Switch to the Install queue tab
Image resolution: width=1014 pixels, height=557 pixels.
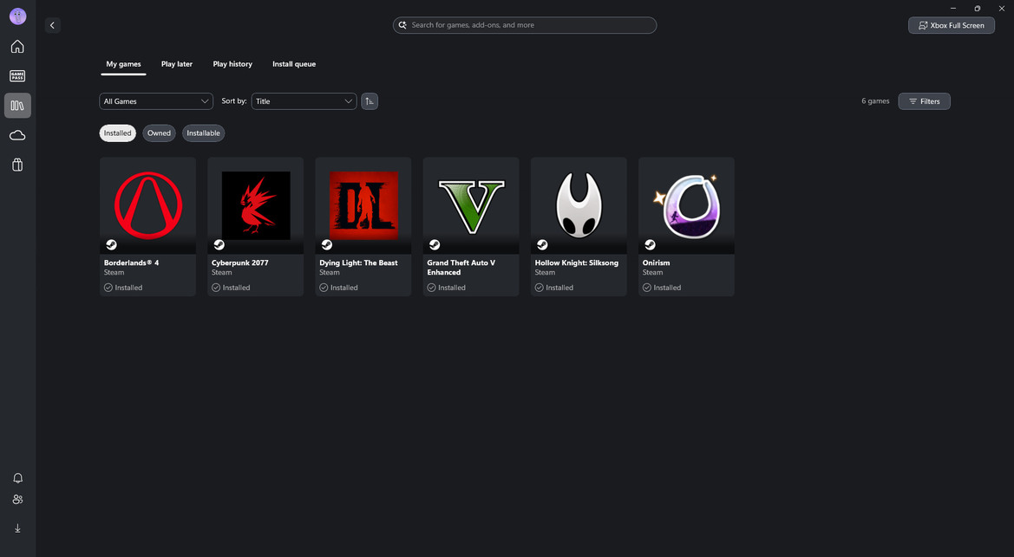(294, 64)
